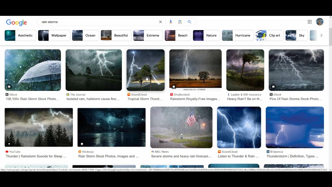Click 'Rainstorm Royalty-Free Images...' caption
332x187 pixels.
[195, 99]
